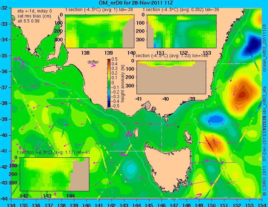Click the 't section (avg: 1) lat=-38' heading
The width and height of the screenshot is (268, 207).
tap(99, 10)
